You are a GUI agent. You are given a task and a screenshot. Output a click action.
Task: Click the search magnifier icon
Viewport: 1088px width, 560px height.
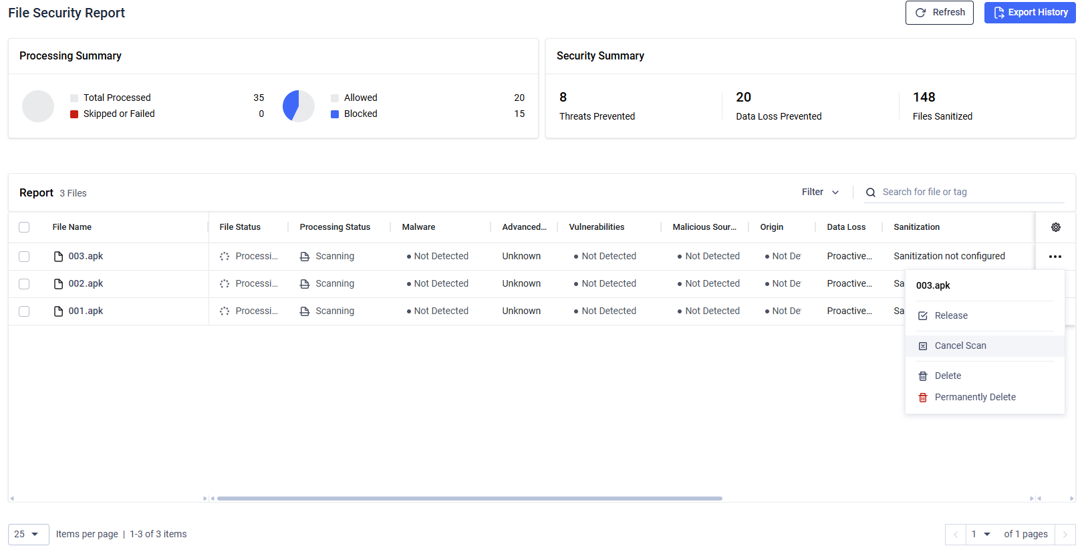pos(871,192)
